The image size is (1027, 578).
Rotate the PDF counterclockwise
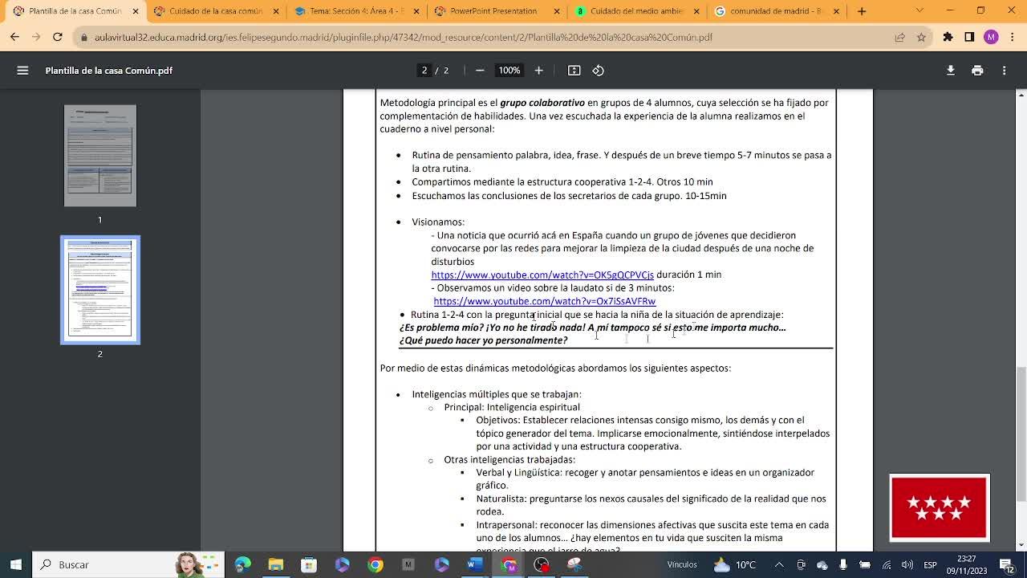[x=599, y=71]
